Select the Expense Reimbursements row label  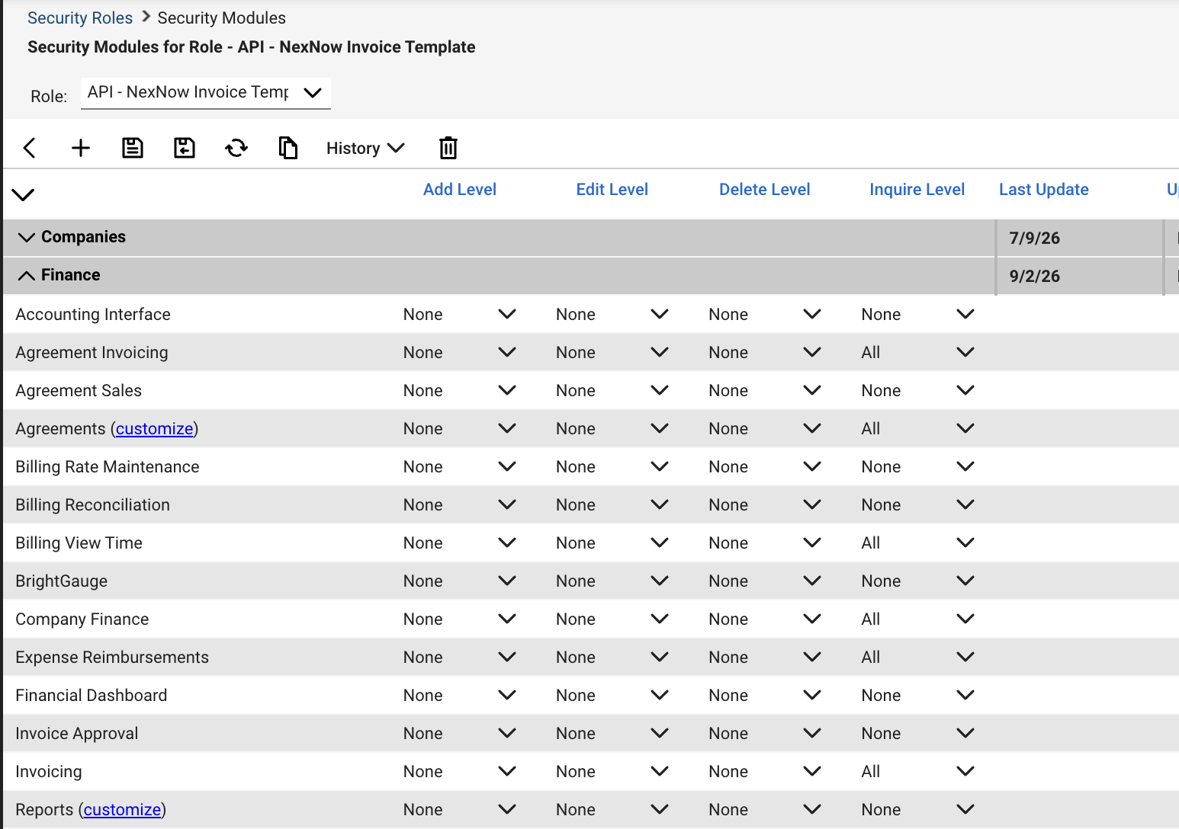click(112, 658)
